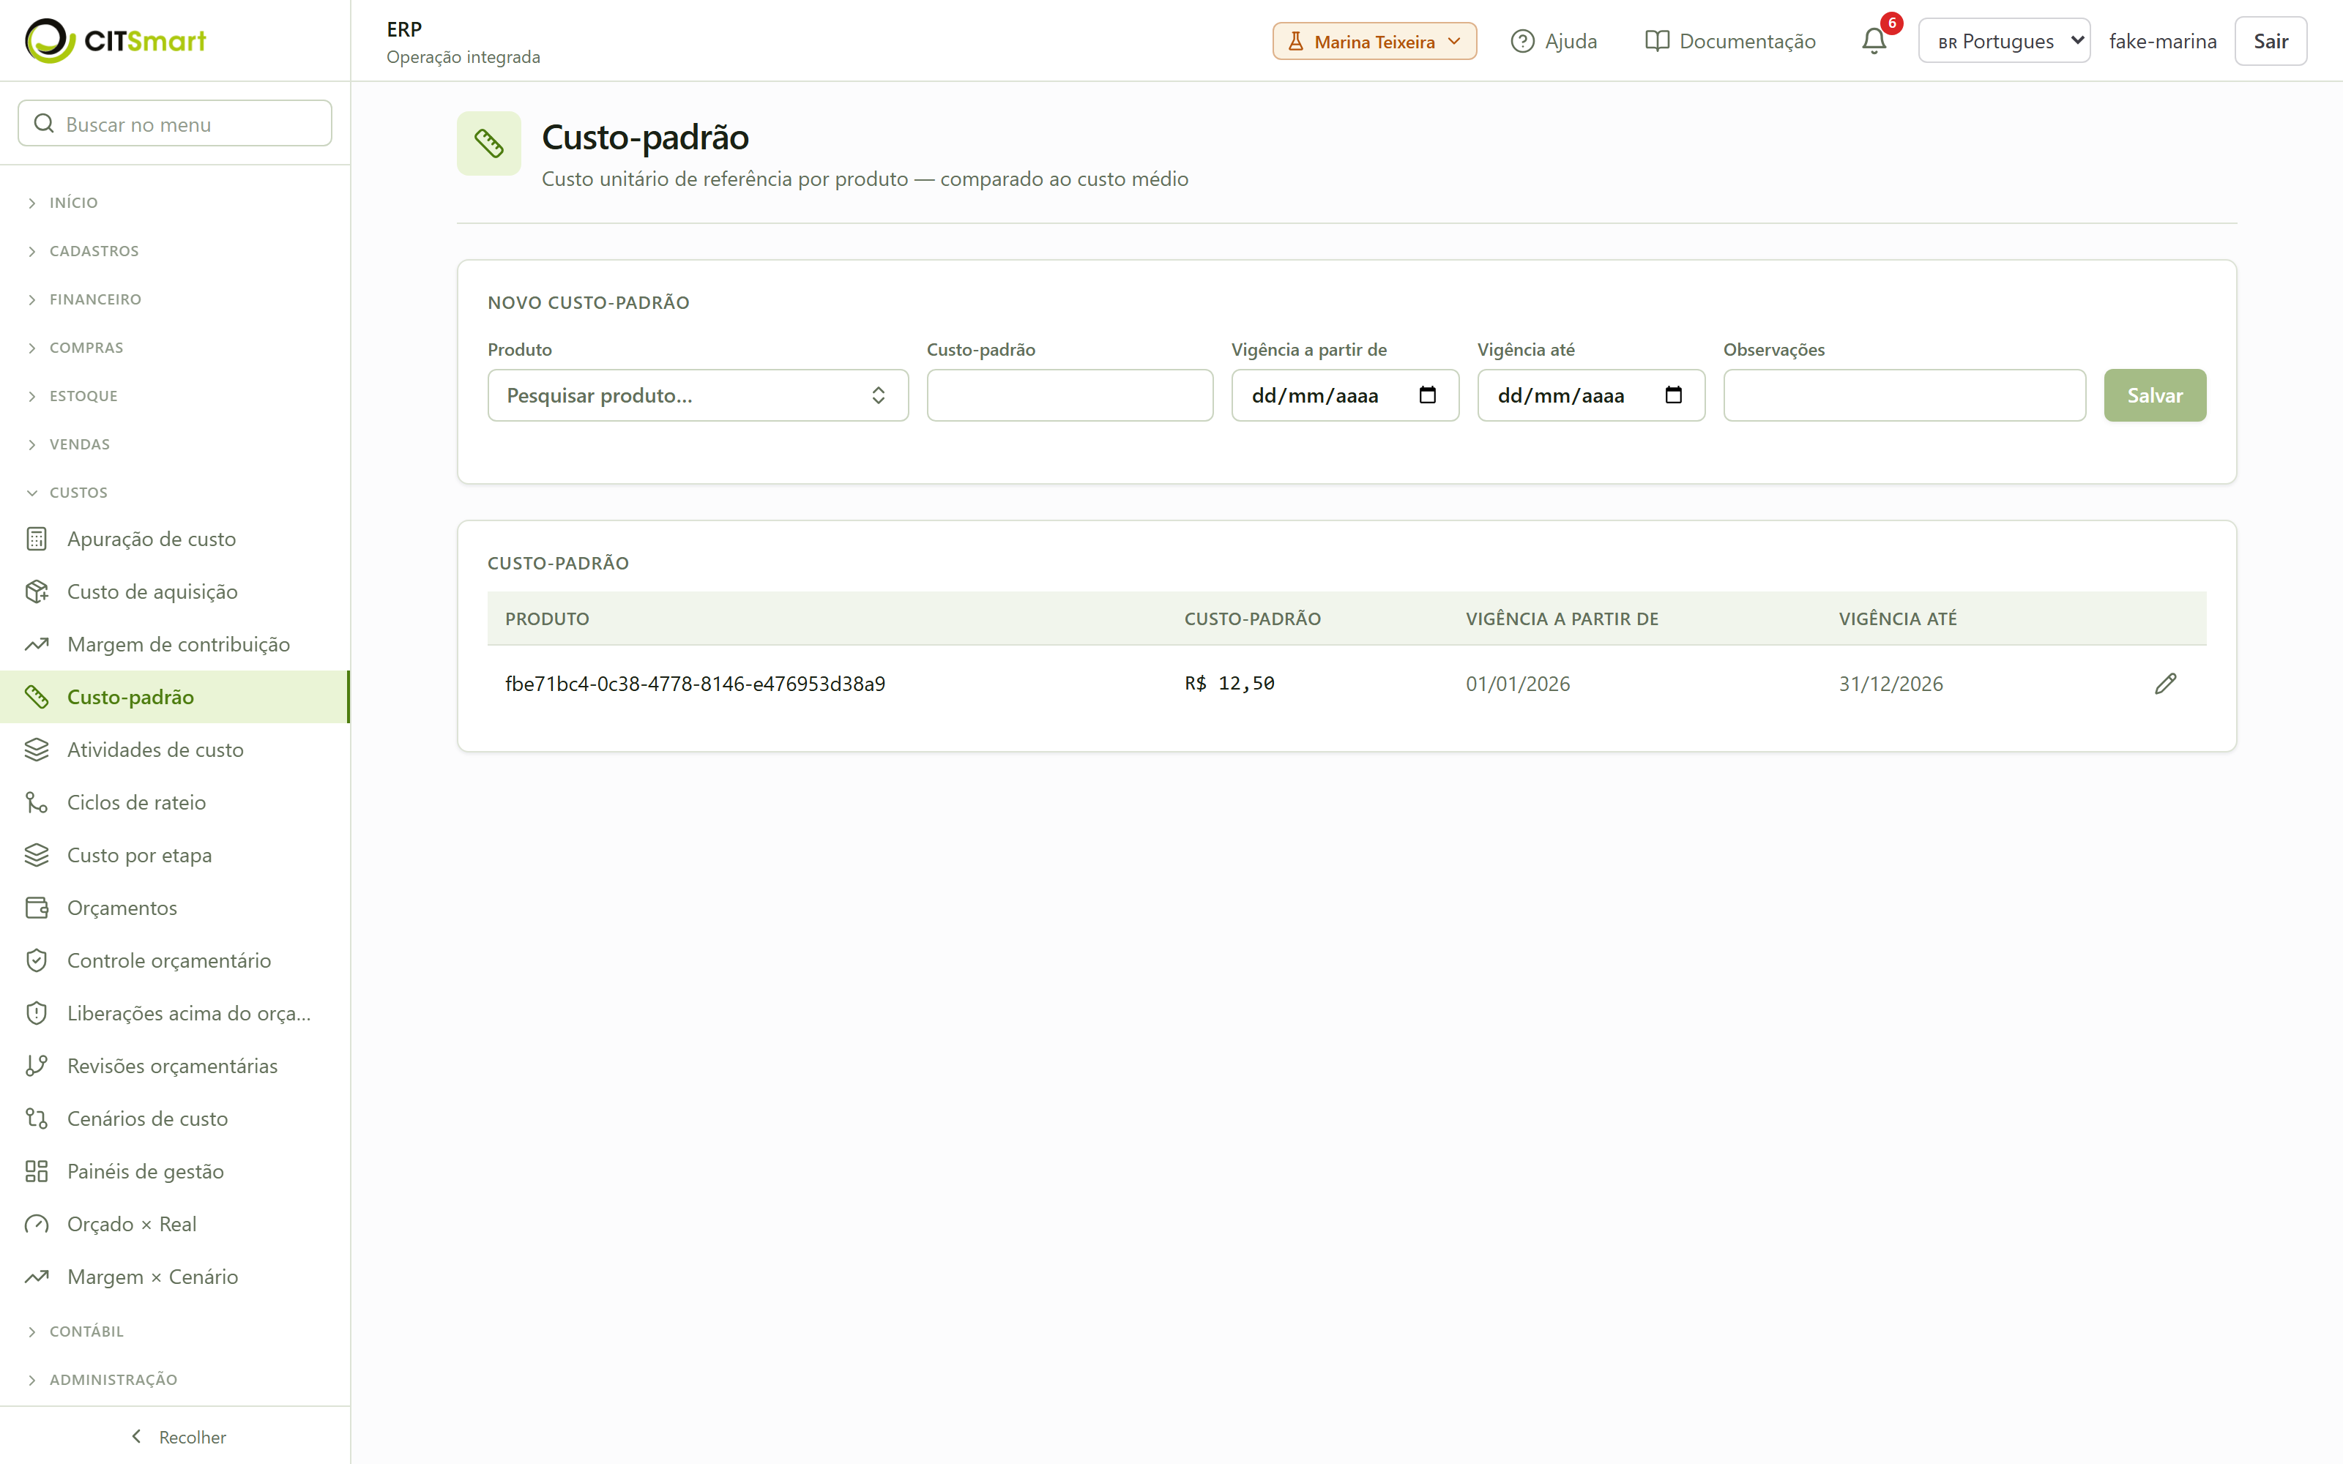Image resolution: width=2343 pixels, height=1464 pixels.
Task: Open Margem × Cenário trend icon
Action: [x=37, y=1277]
